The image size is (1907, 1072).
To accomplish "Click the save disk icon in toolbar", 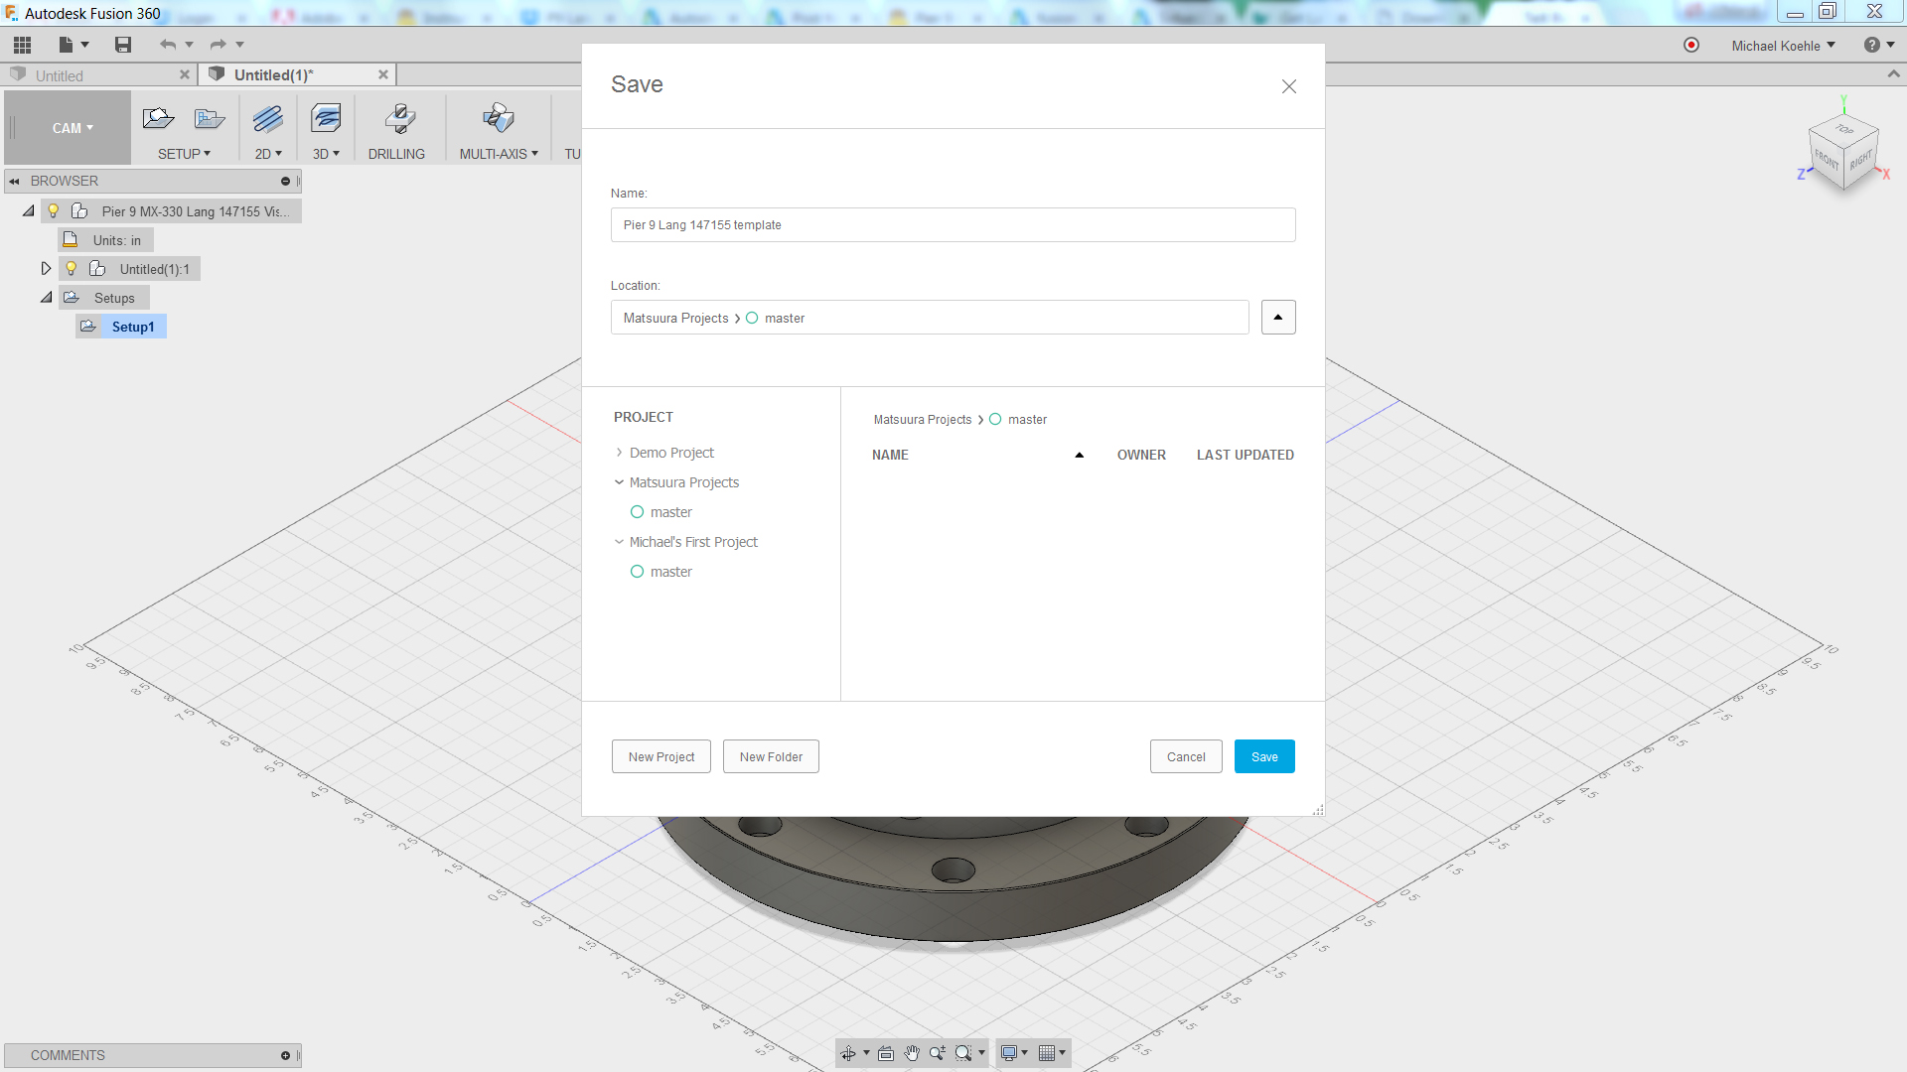I will coord(123,45).
